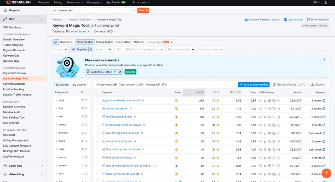Refresh metrics for canvas art printer

324,108
